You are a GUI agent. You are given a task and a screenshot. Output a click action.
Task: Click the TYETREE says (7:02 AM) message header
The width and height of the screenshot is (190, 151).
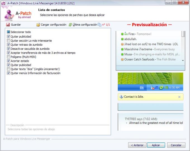tap(141, 119)
